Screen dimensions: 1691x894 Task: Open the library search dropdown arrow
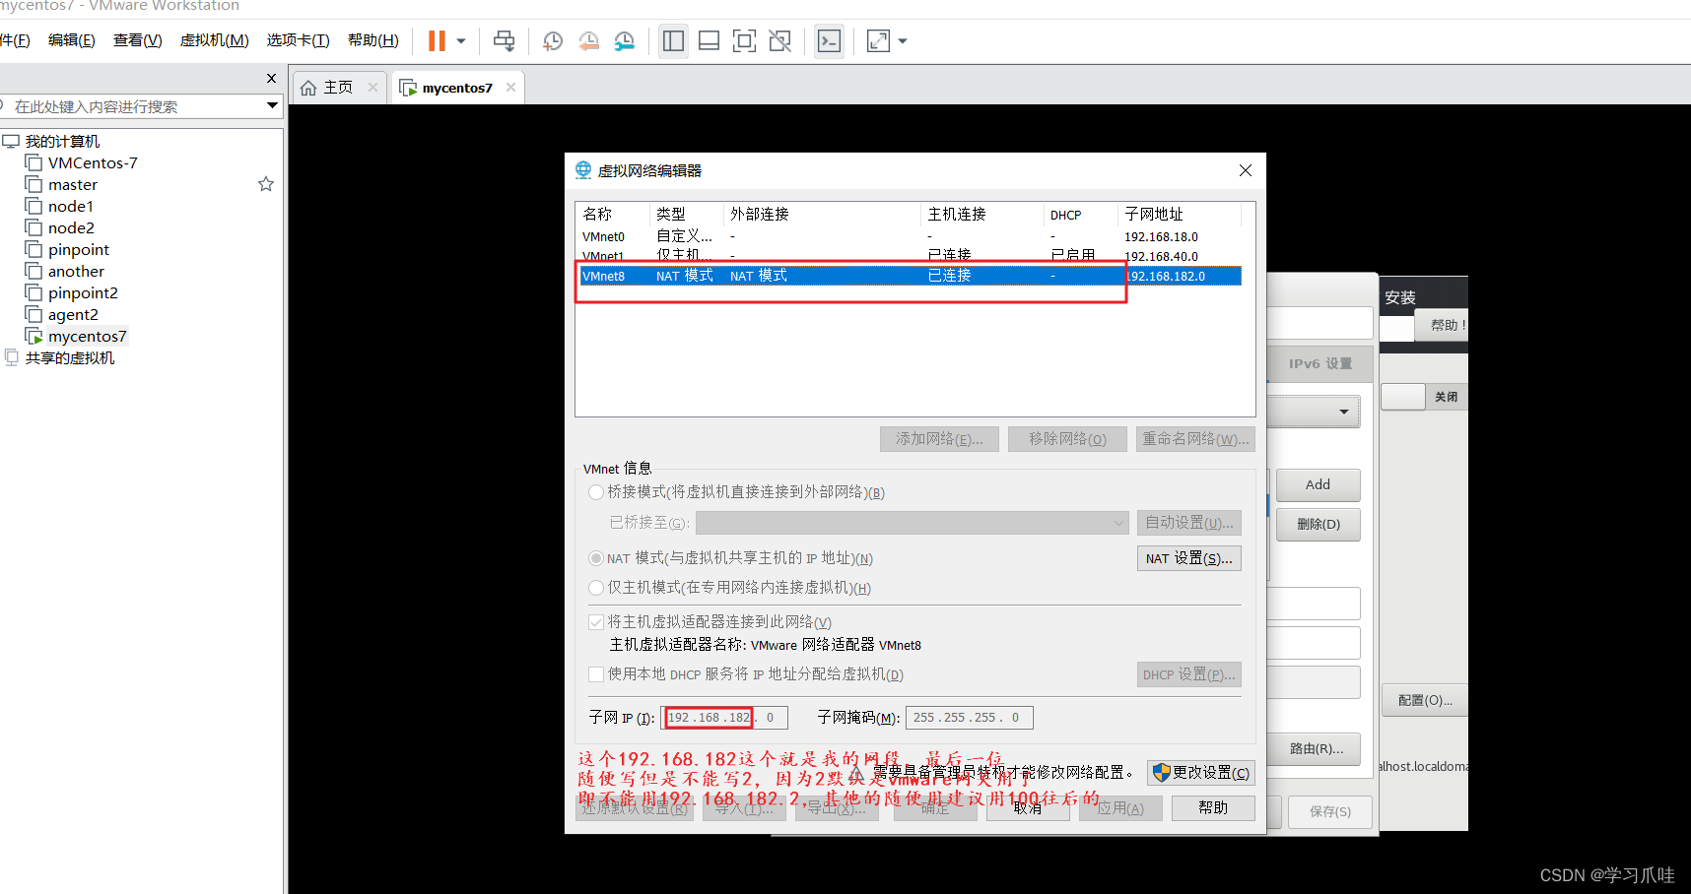tap(273, 105)
